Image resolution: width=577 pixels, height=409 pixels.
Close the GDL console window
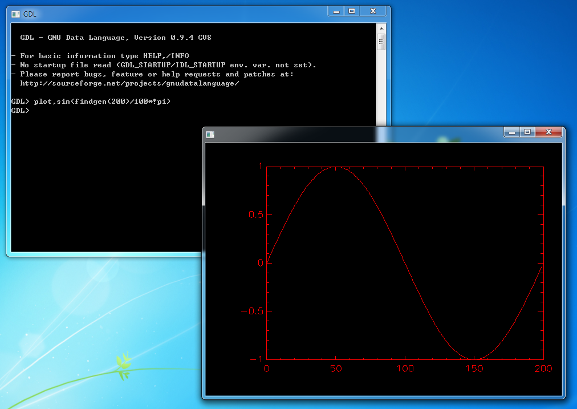tap(373, 11)
